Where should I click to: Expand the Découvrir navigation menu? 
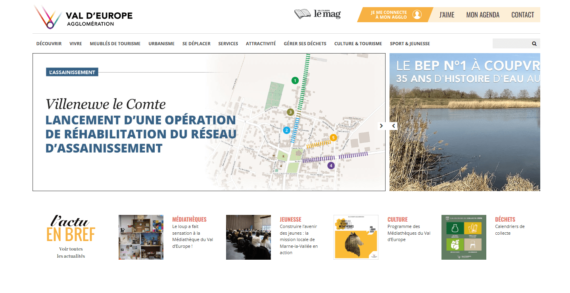(49, 44)
